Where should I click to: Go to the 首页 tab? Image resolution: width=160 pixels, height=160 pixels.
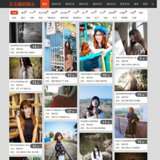45,4
